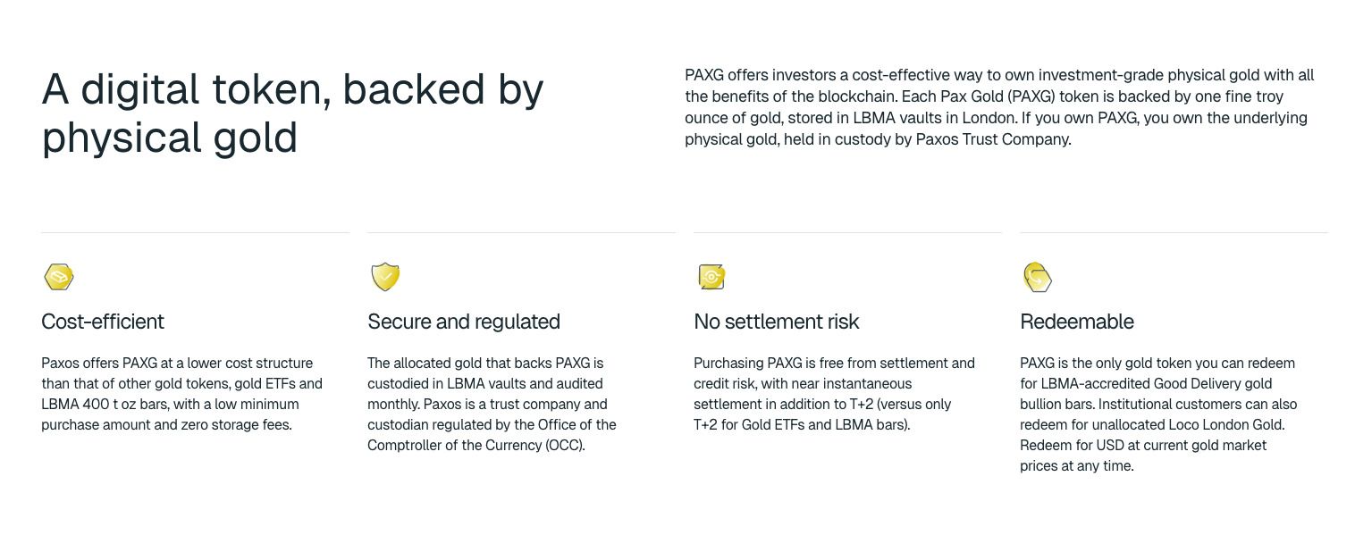Click the Redeemable heading
This screenshot has height=552, width=1355.
pyautogui.click(x=1077, y=322)
